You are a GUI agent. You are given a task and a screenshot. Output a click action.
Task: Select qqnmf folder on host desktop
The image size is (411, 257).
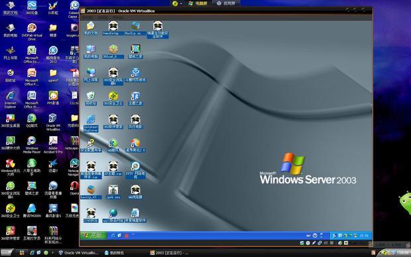click(x=53, y=76)
